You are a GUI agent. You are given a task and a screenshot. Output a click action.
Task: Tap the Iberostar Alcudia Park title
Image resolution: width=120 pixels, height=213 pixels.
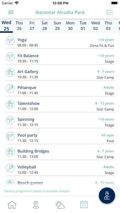tap(60, 12)
